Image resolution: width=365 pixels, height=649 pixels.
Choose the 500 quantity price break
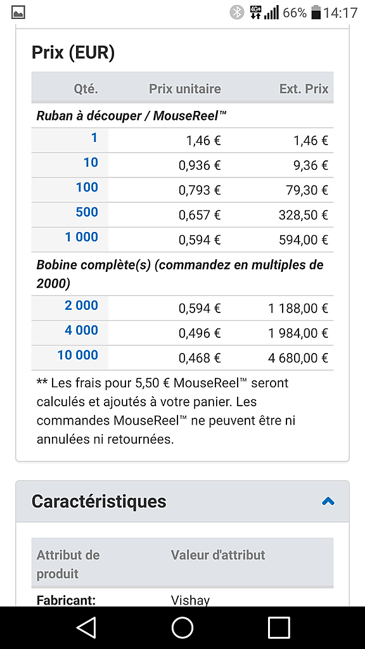pos(87,212)
